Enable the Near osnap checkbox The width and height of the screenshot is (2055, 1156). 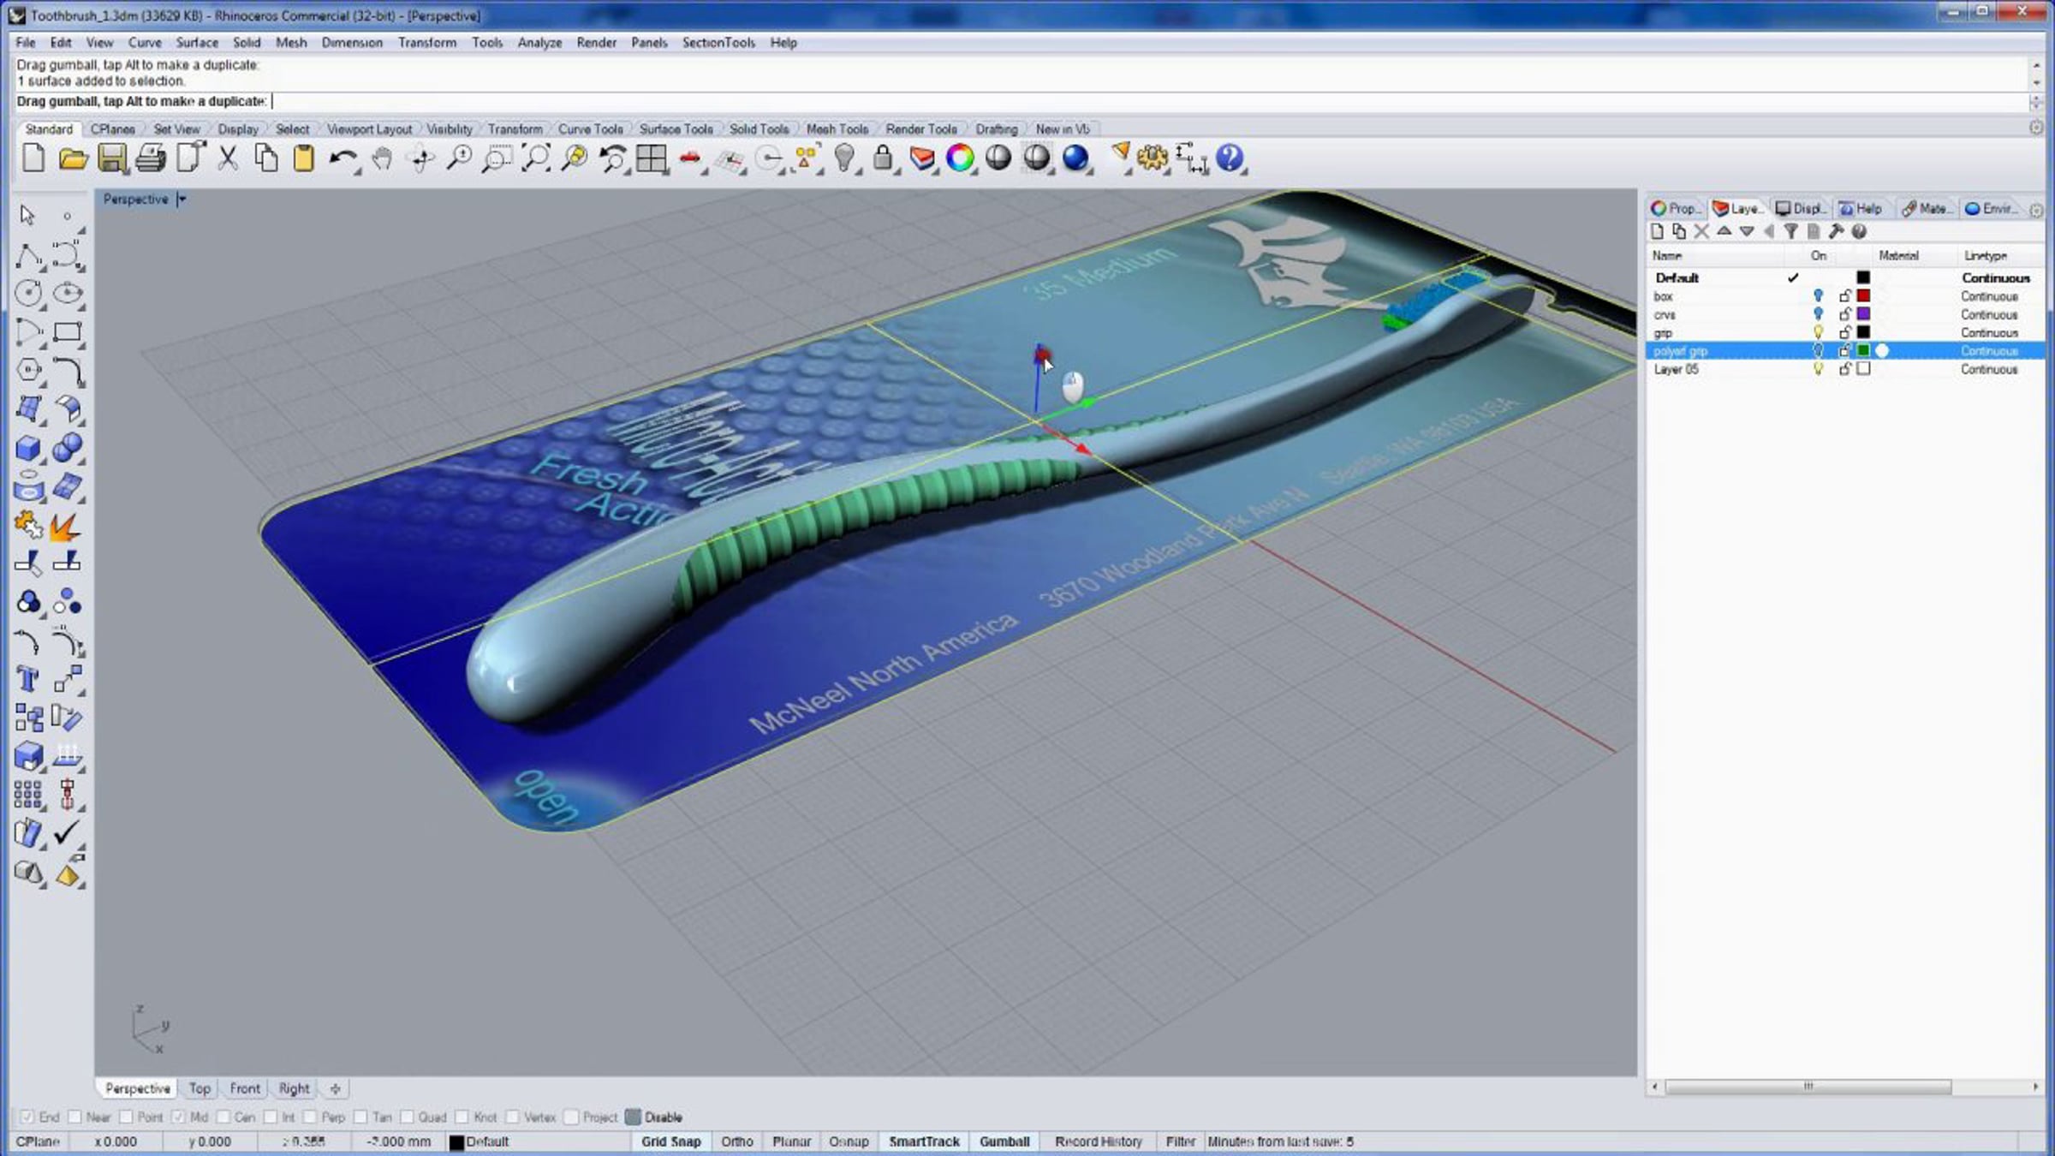tap(75, 1117)
